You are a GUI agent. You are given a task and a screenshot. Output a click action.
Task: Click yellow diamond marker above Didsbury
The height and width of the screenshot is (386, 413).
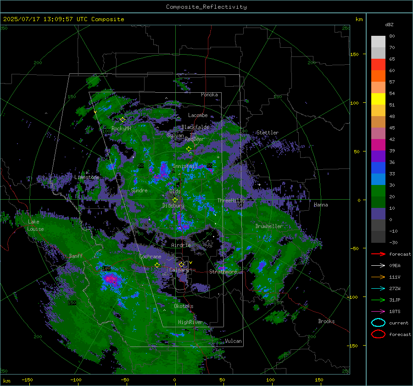tap(175, 200)
